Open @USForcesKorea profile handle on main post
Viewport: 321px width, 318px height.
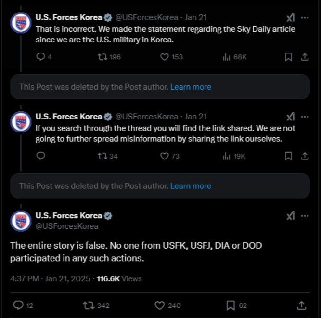coord(67,226)
